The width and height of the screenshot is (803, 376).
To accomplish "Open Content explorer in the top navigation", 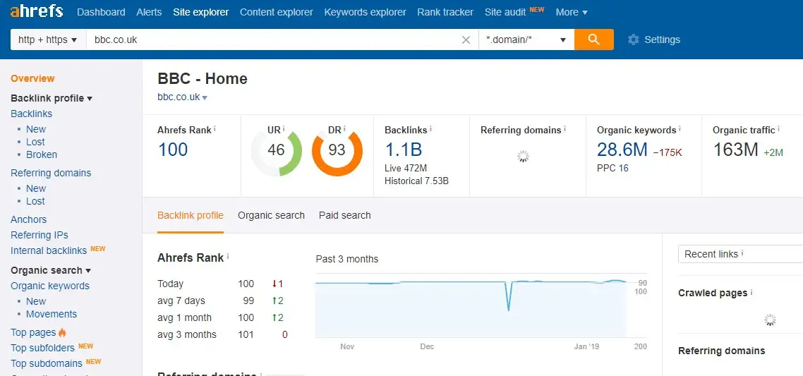I will point(277,12).
